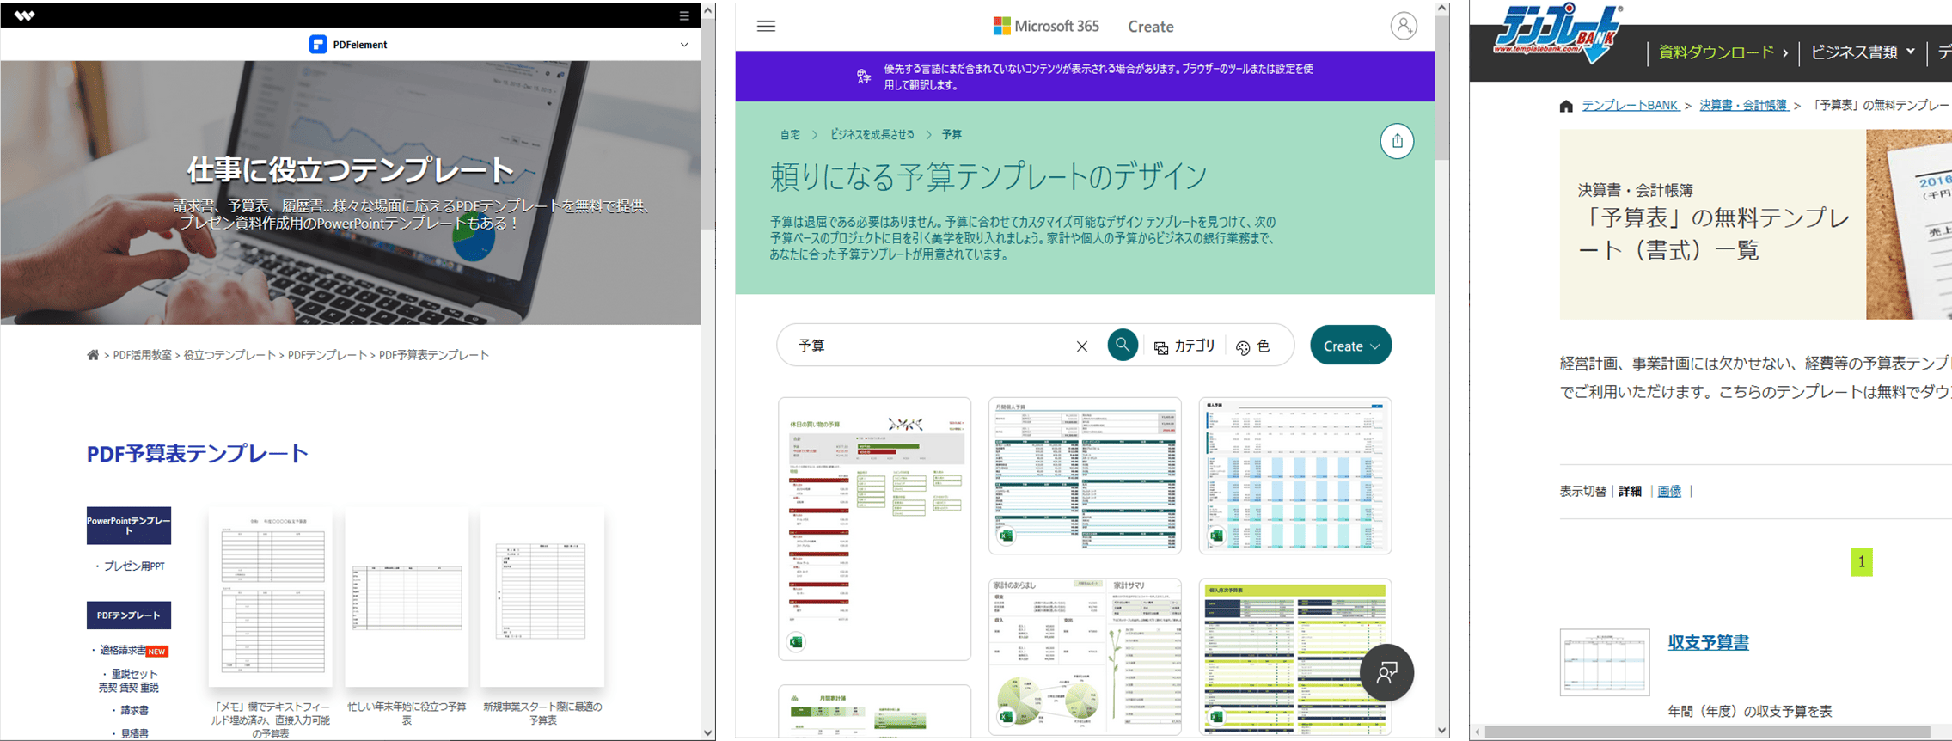This screenshot has height=741, width=1952.
Task: Go to 自宅 breadcrumb in Microsoft Create
Action: click(x=790, y=135)
